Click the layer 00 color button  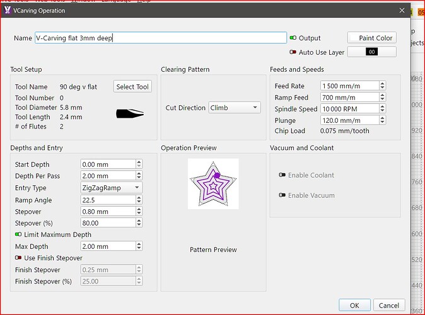click(372, 52)
